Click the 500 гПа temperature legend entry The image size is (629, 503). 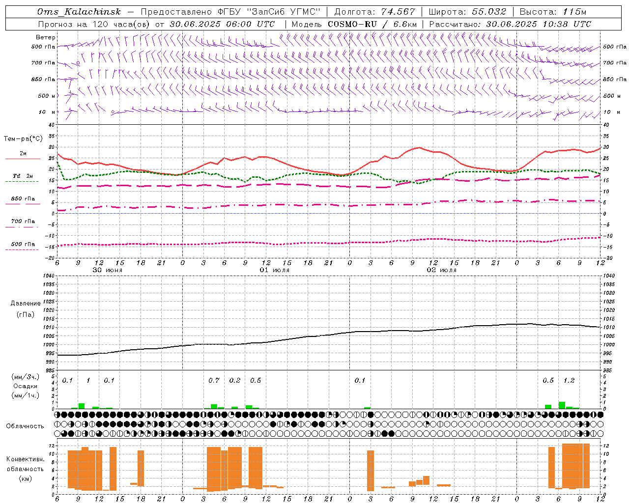tap(23, 244)
